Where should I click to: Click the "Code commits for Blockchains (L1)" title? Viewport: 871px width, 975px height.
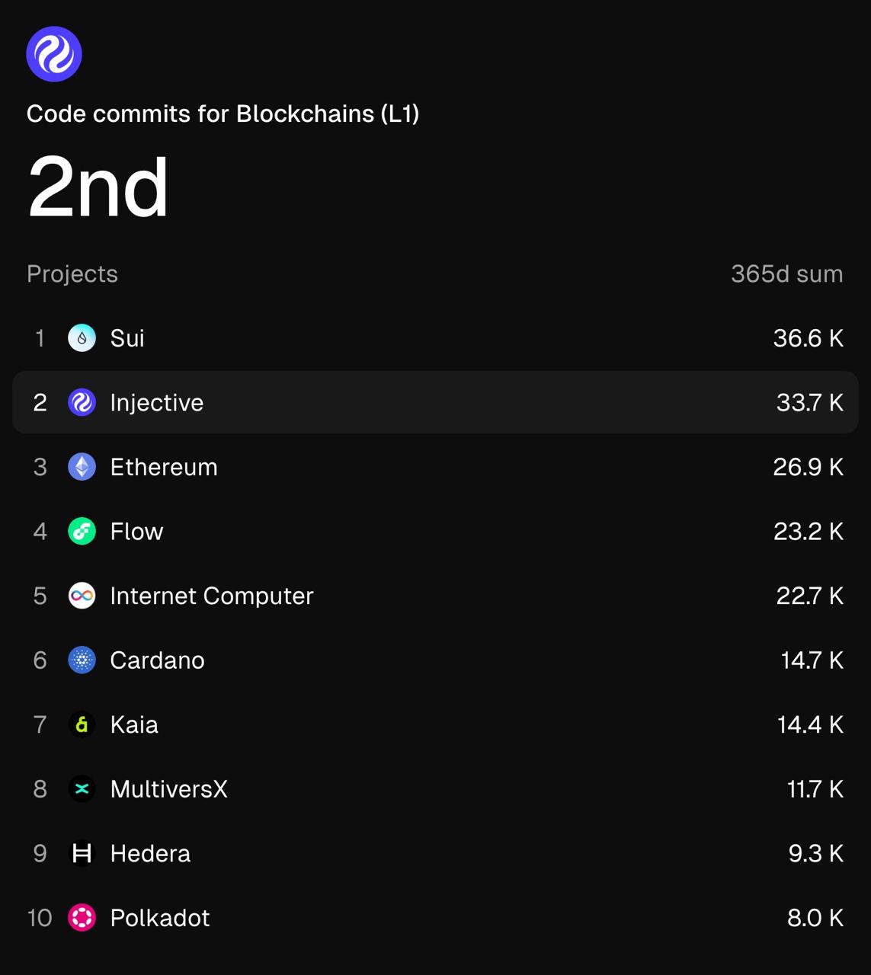click(x=223, y=113)
